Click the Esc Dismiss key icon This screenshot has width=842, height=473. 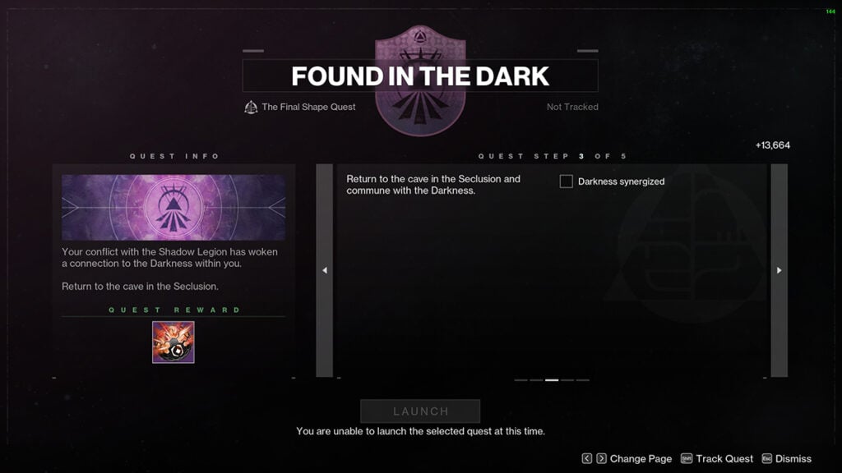click(x=767, y=458)
